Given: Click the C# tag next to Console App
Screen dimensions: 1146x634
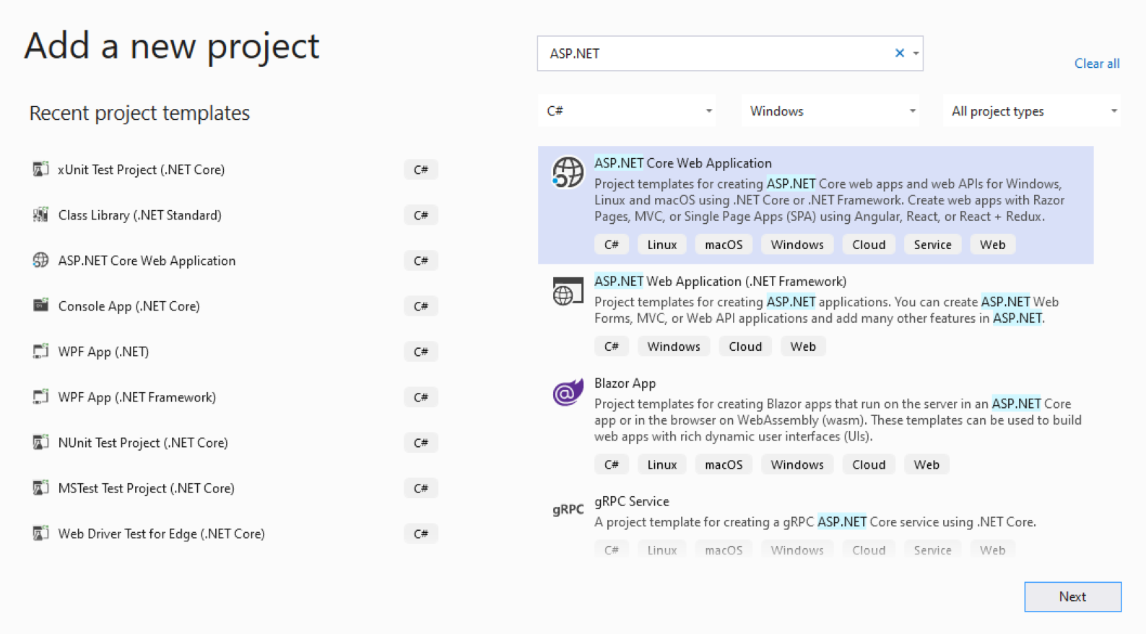Looking at the screenshot, I should click(421, 306).
